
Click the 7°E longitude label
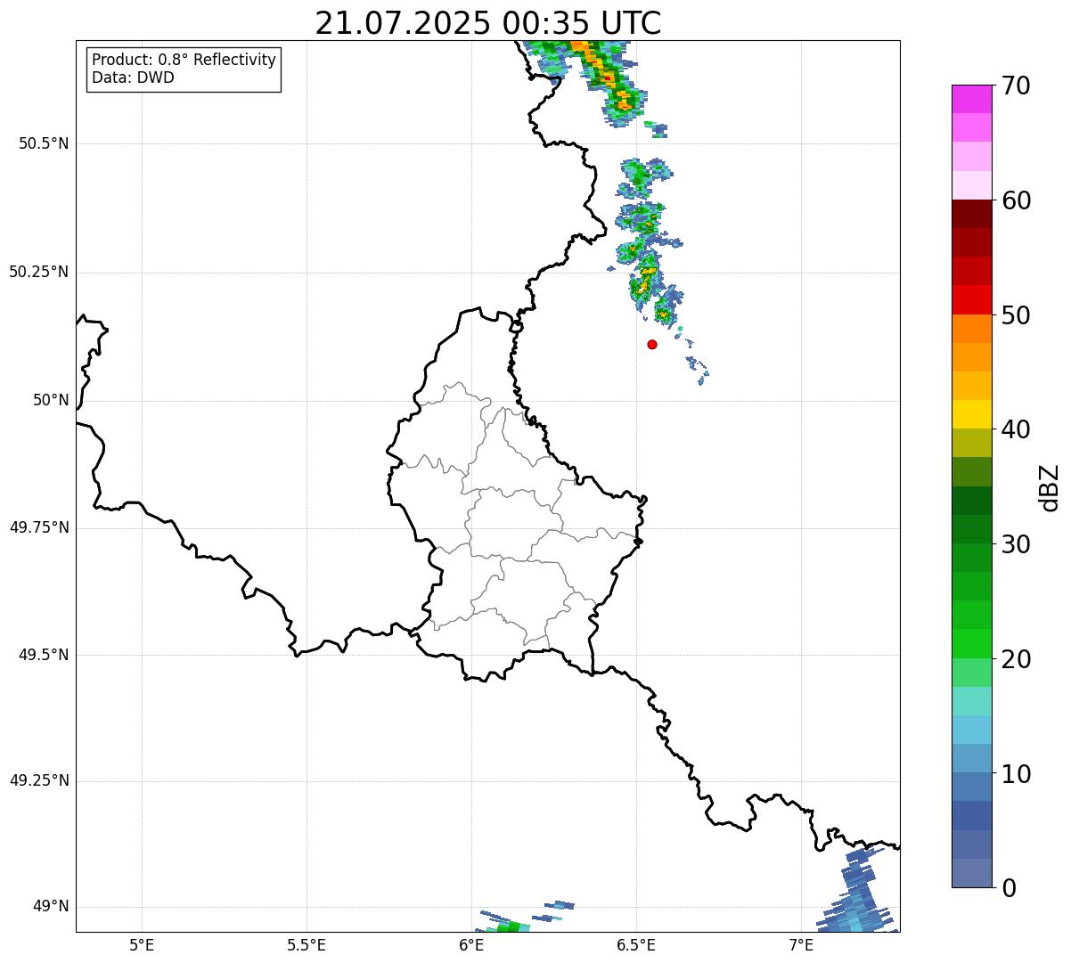(801, 945)
